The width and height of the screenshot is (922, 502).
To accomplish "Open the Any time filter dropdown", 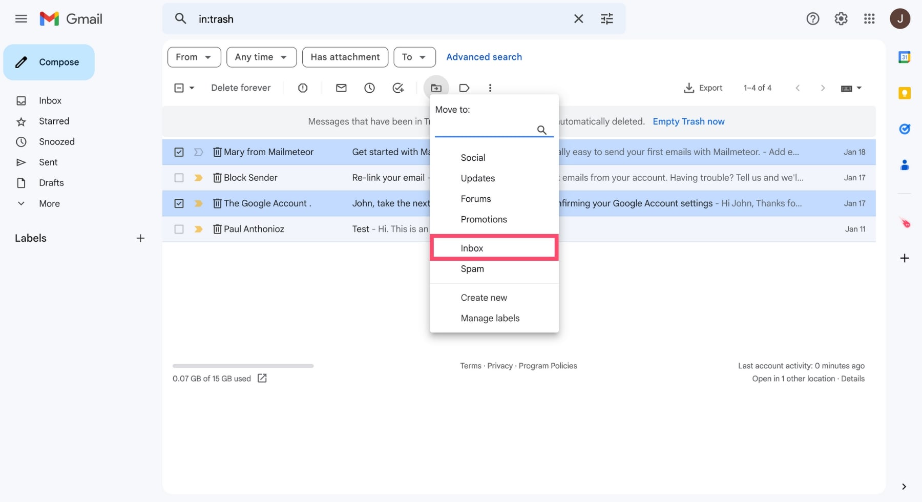I will [261, 57].
